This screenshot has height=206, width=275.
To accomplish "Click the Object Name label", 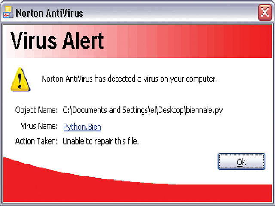I will [x=36, y=110].
